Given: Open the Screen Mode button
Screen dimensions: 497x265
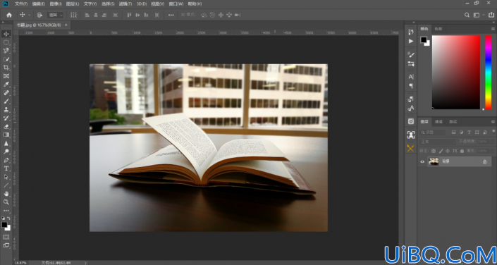Looking at the screenshot, I should 6,245.
